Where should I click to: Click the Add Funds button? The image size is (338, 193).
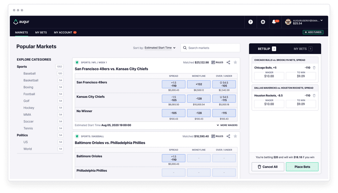tap(313, 32)
